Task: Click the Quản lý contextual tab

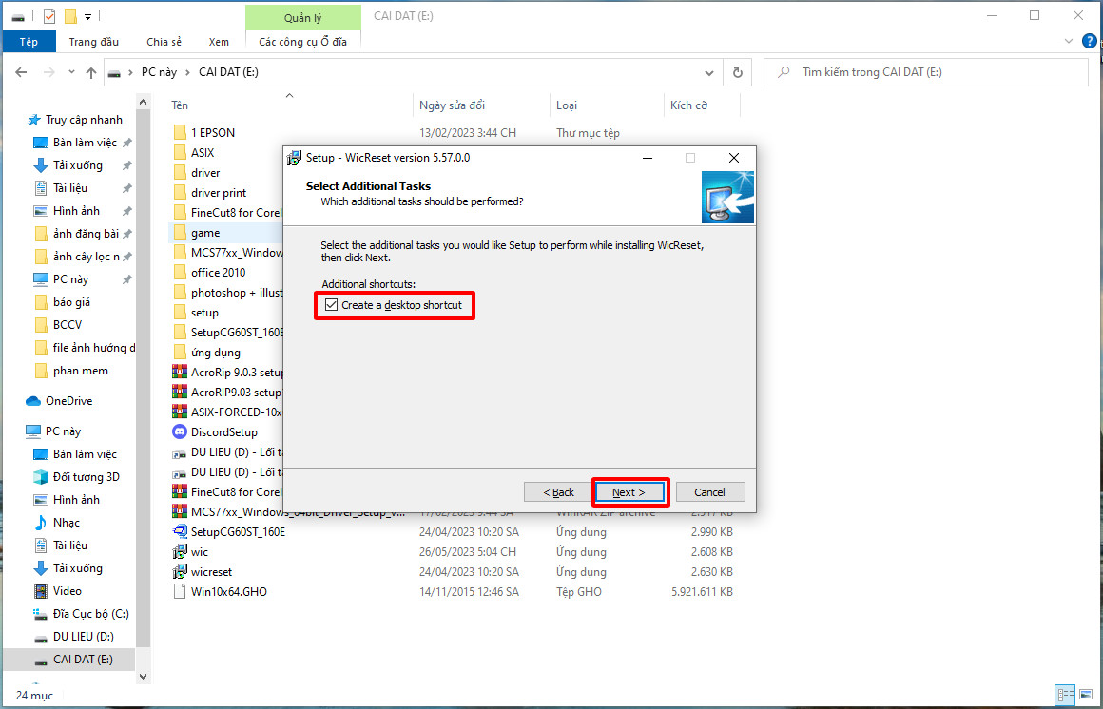Action: point(303,18)
